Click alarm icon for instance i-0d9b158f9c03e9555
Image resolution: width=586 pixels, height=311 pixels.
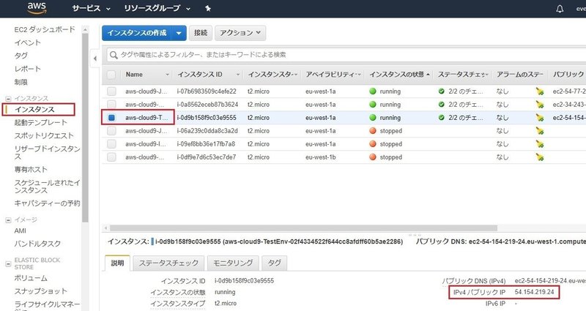click(539, 118)
